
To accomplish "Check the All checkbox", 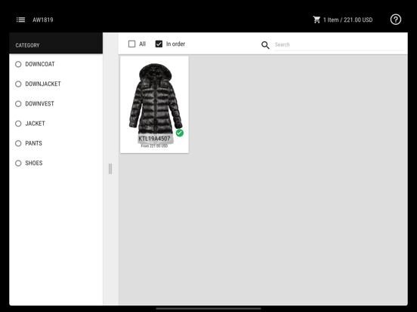I will click(x=132, y=44).
